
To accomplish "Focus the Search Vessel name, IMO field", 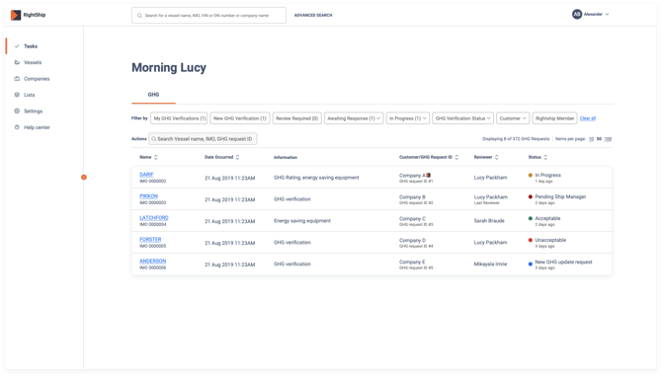I will click(203, 139).
